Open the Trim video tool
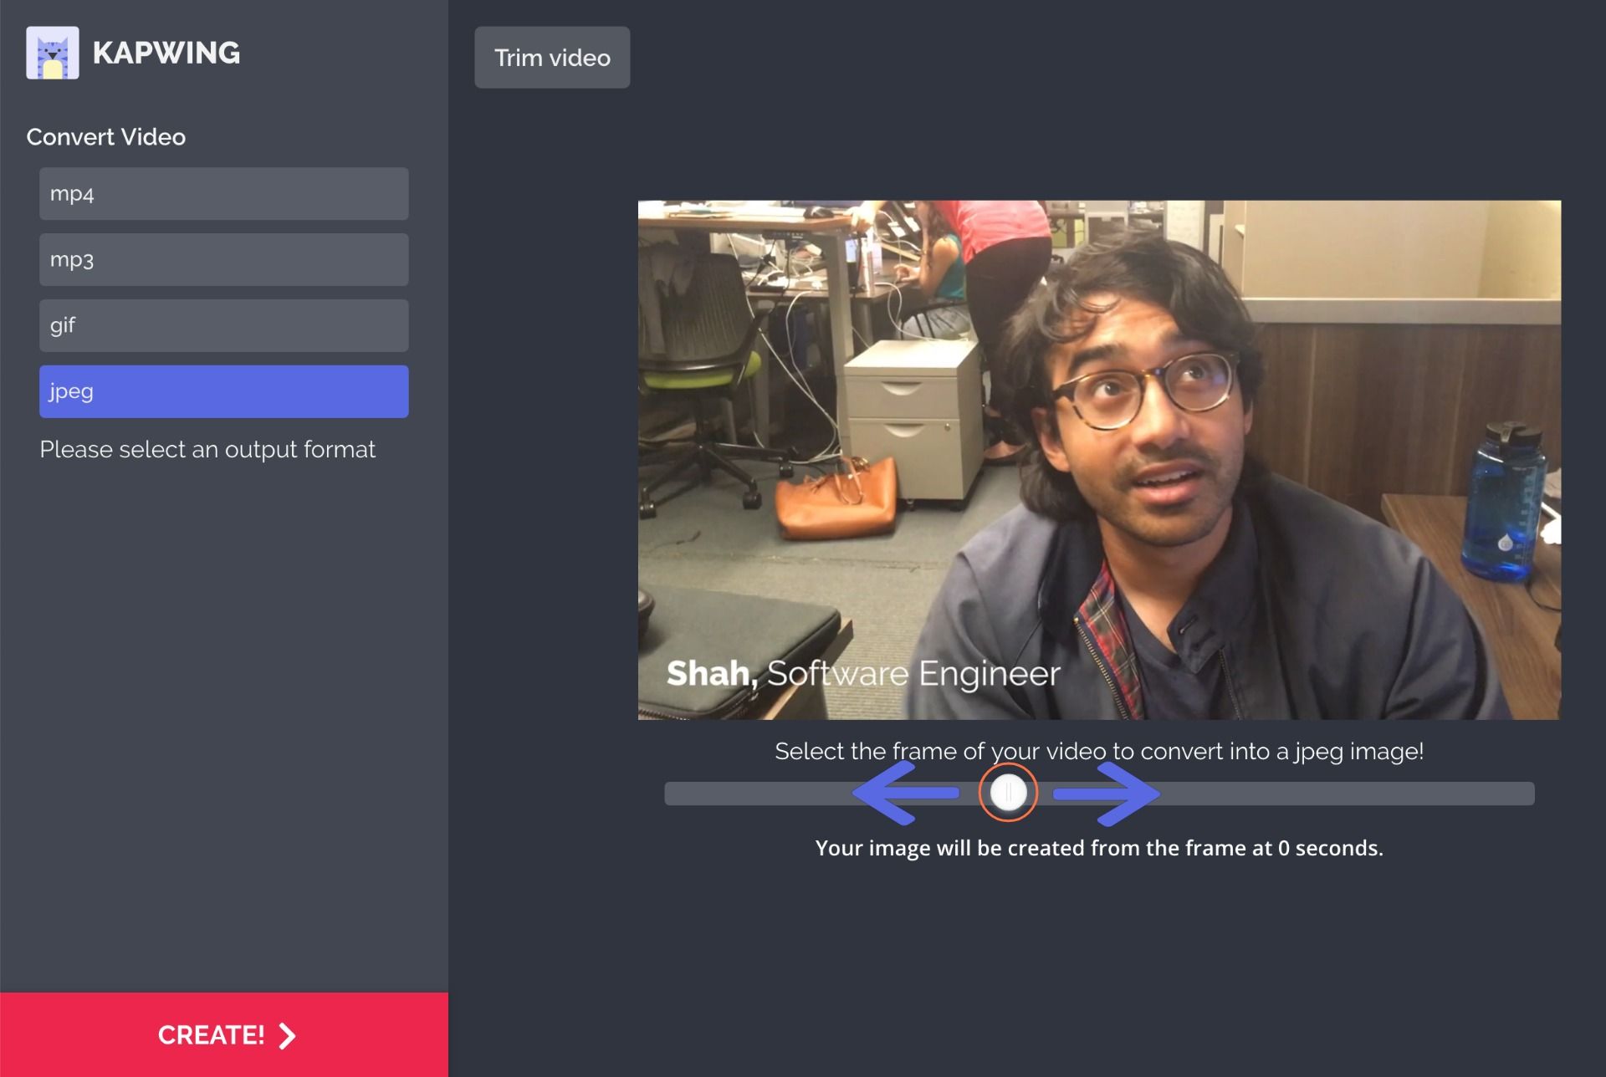 point(552,58)
